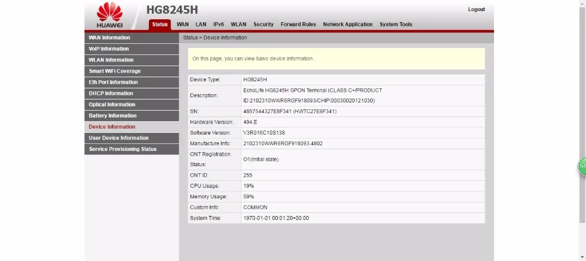Click the green floating circle icon

point(582,166)
